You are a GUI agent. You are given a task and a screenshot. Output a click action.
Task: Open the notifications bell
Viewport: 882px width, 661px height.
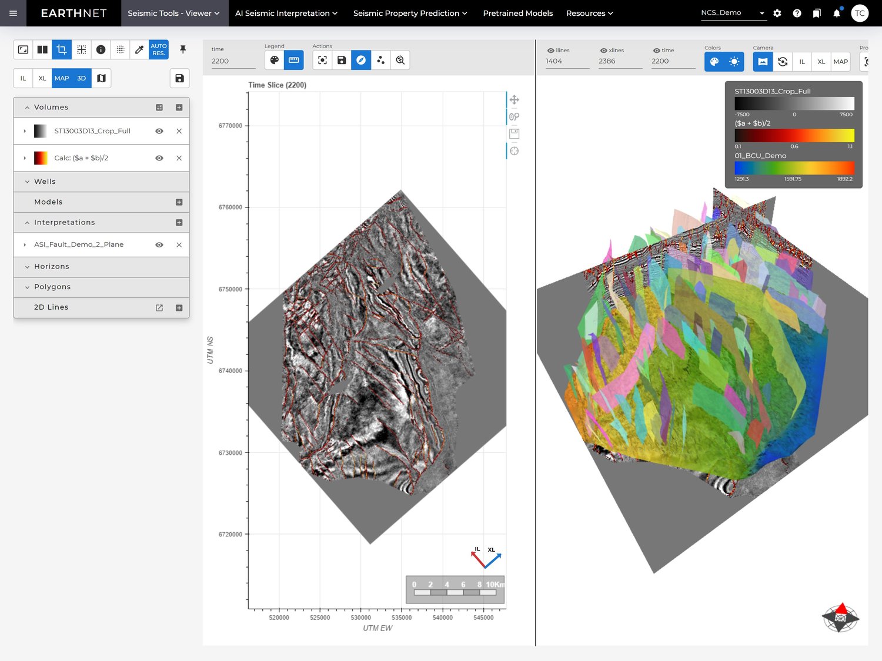click(x=837, y=13)
